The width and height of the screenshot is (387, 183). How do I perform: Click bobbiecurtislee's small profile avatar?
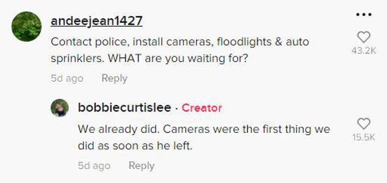click(x=60, y=108)
